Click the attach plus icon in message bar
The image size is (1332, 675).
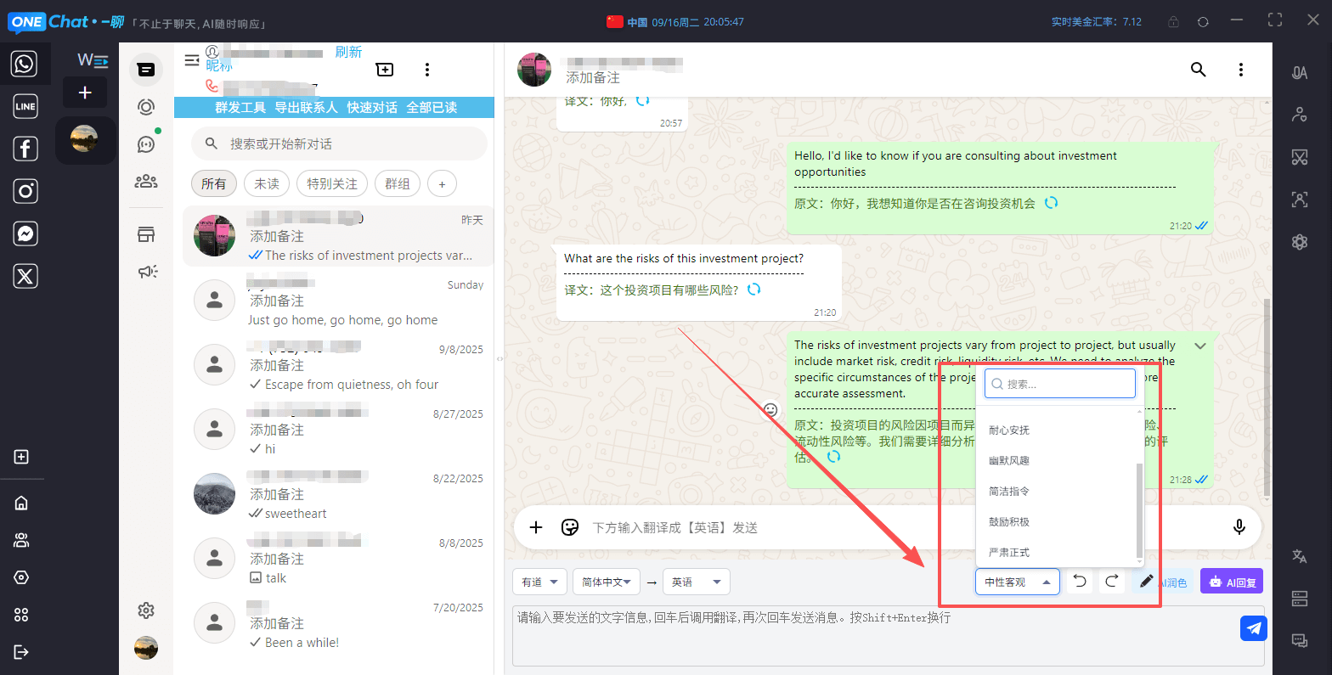point(536,527)
